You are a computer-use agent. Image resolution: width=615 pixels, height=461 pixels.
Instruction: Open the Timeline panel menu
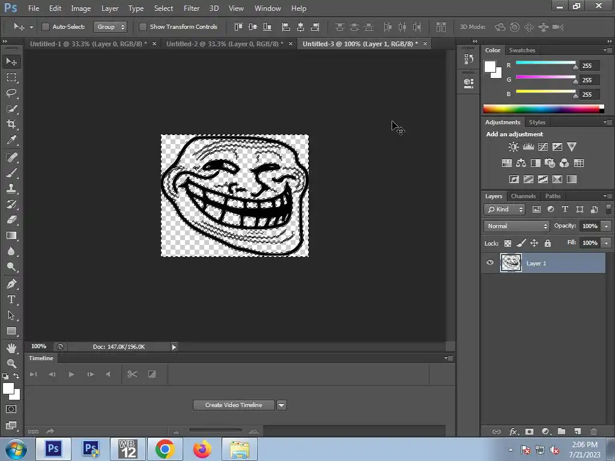tap(449, 358)
